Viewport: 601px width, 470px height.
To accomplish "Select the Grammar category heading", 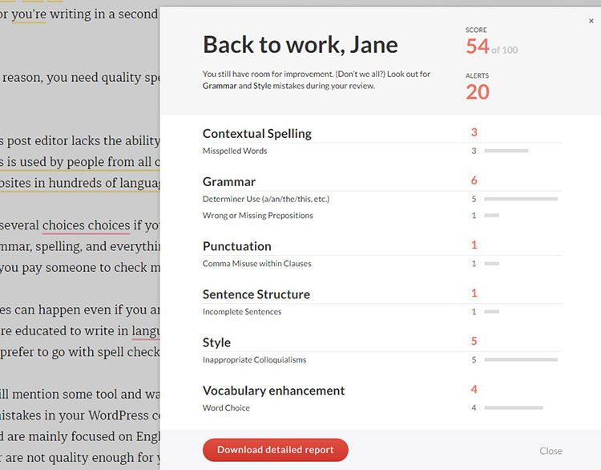I will click(229, 182).
